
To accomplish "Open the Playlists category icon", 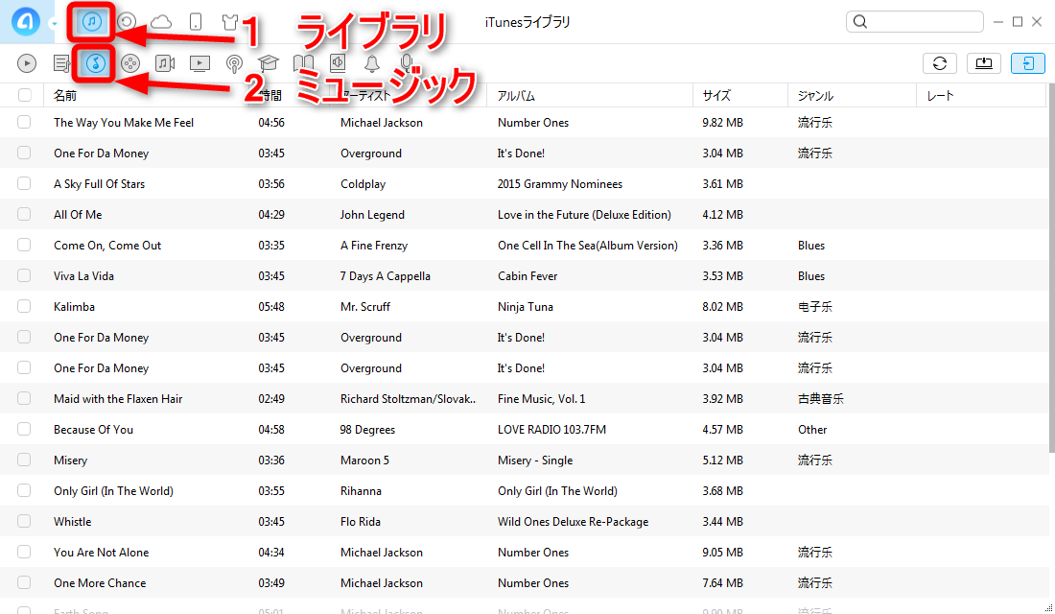I will 62,63.
